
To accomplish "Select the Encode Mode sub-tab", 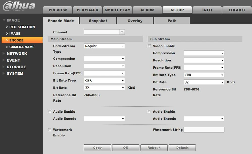I will point(61,21).
